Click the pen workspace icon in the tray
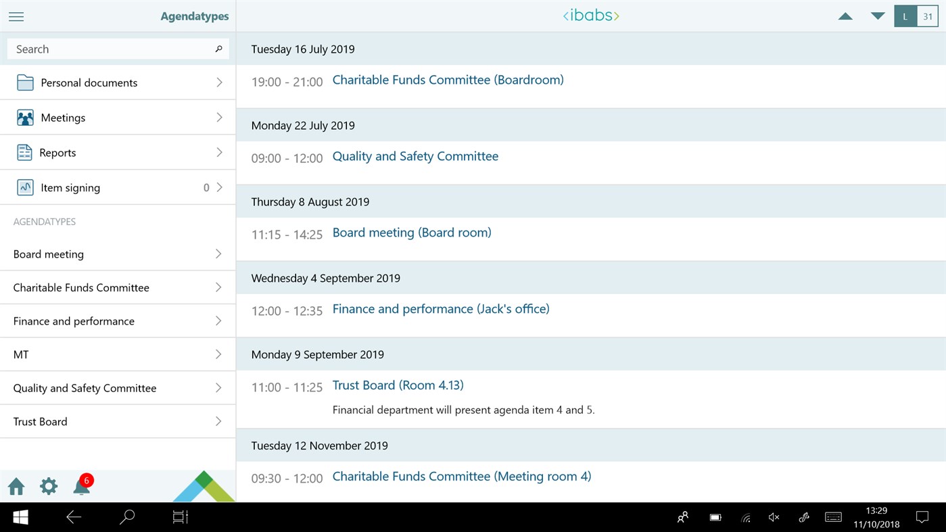Viewport: 946px width, 532px height. pos(804,517)
